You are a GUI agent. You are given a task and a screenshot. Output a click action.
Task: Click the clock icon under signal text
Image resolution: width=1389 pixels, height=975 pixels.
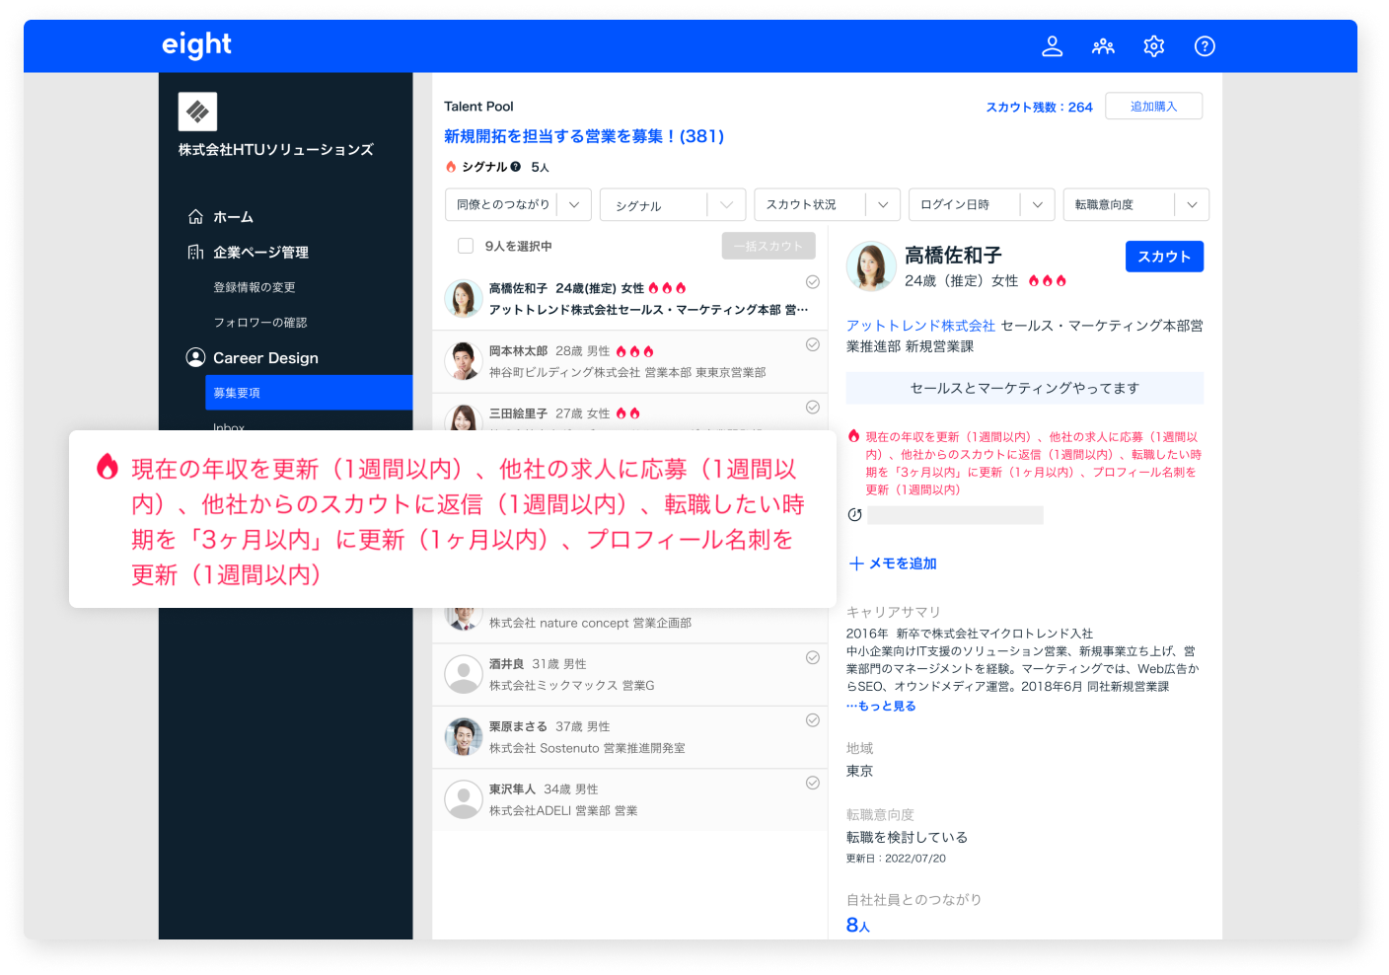[854, 515]
